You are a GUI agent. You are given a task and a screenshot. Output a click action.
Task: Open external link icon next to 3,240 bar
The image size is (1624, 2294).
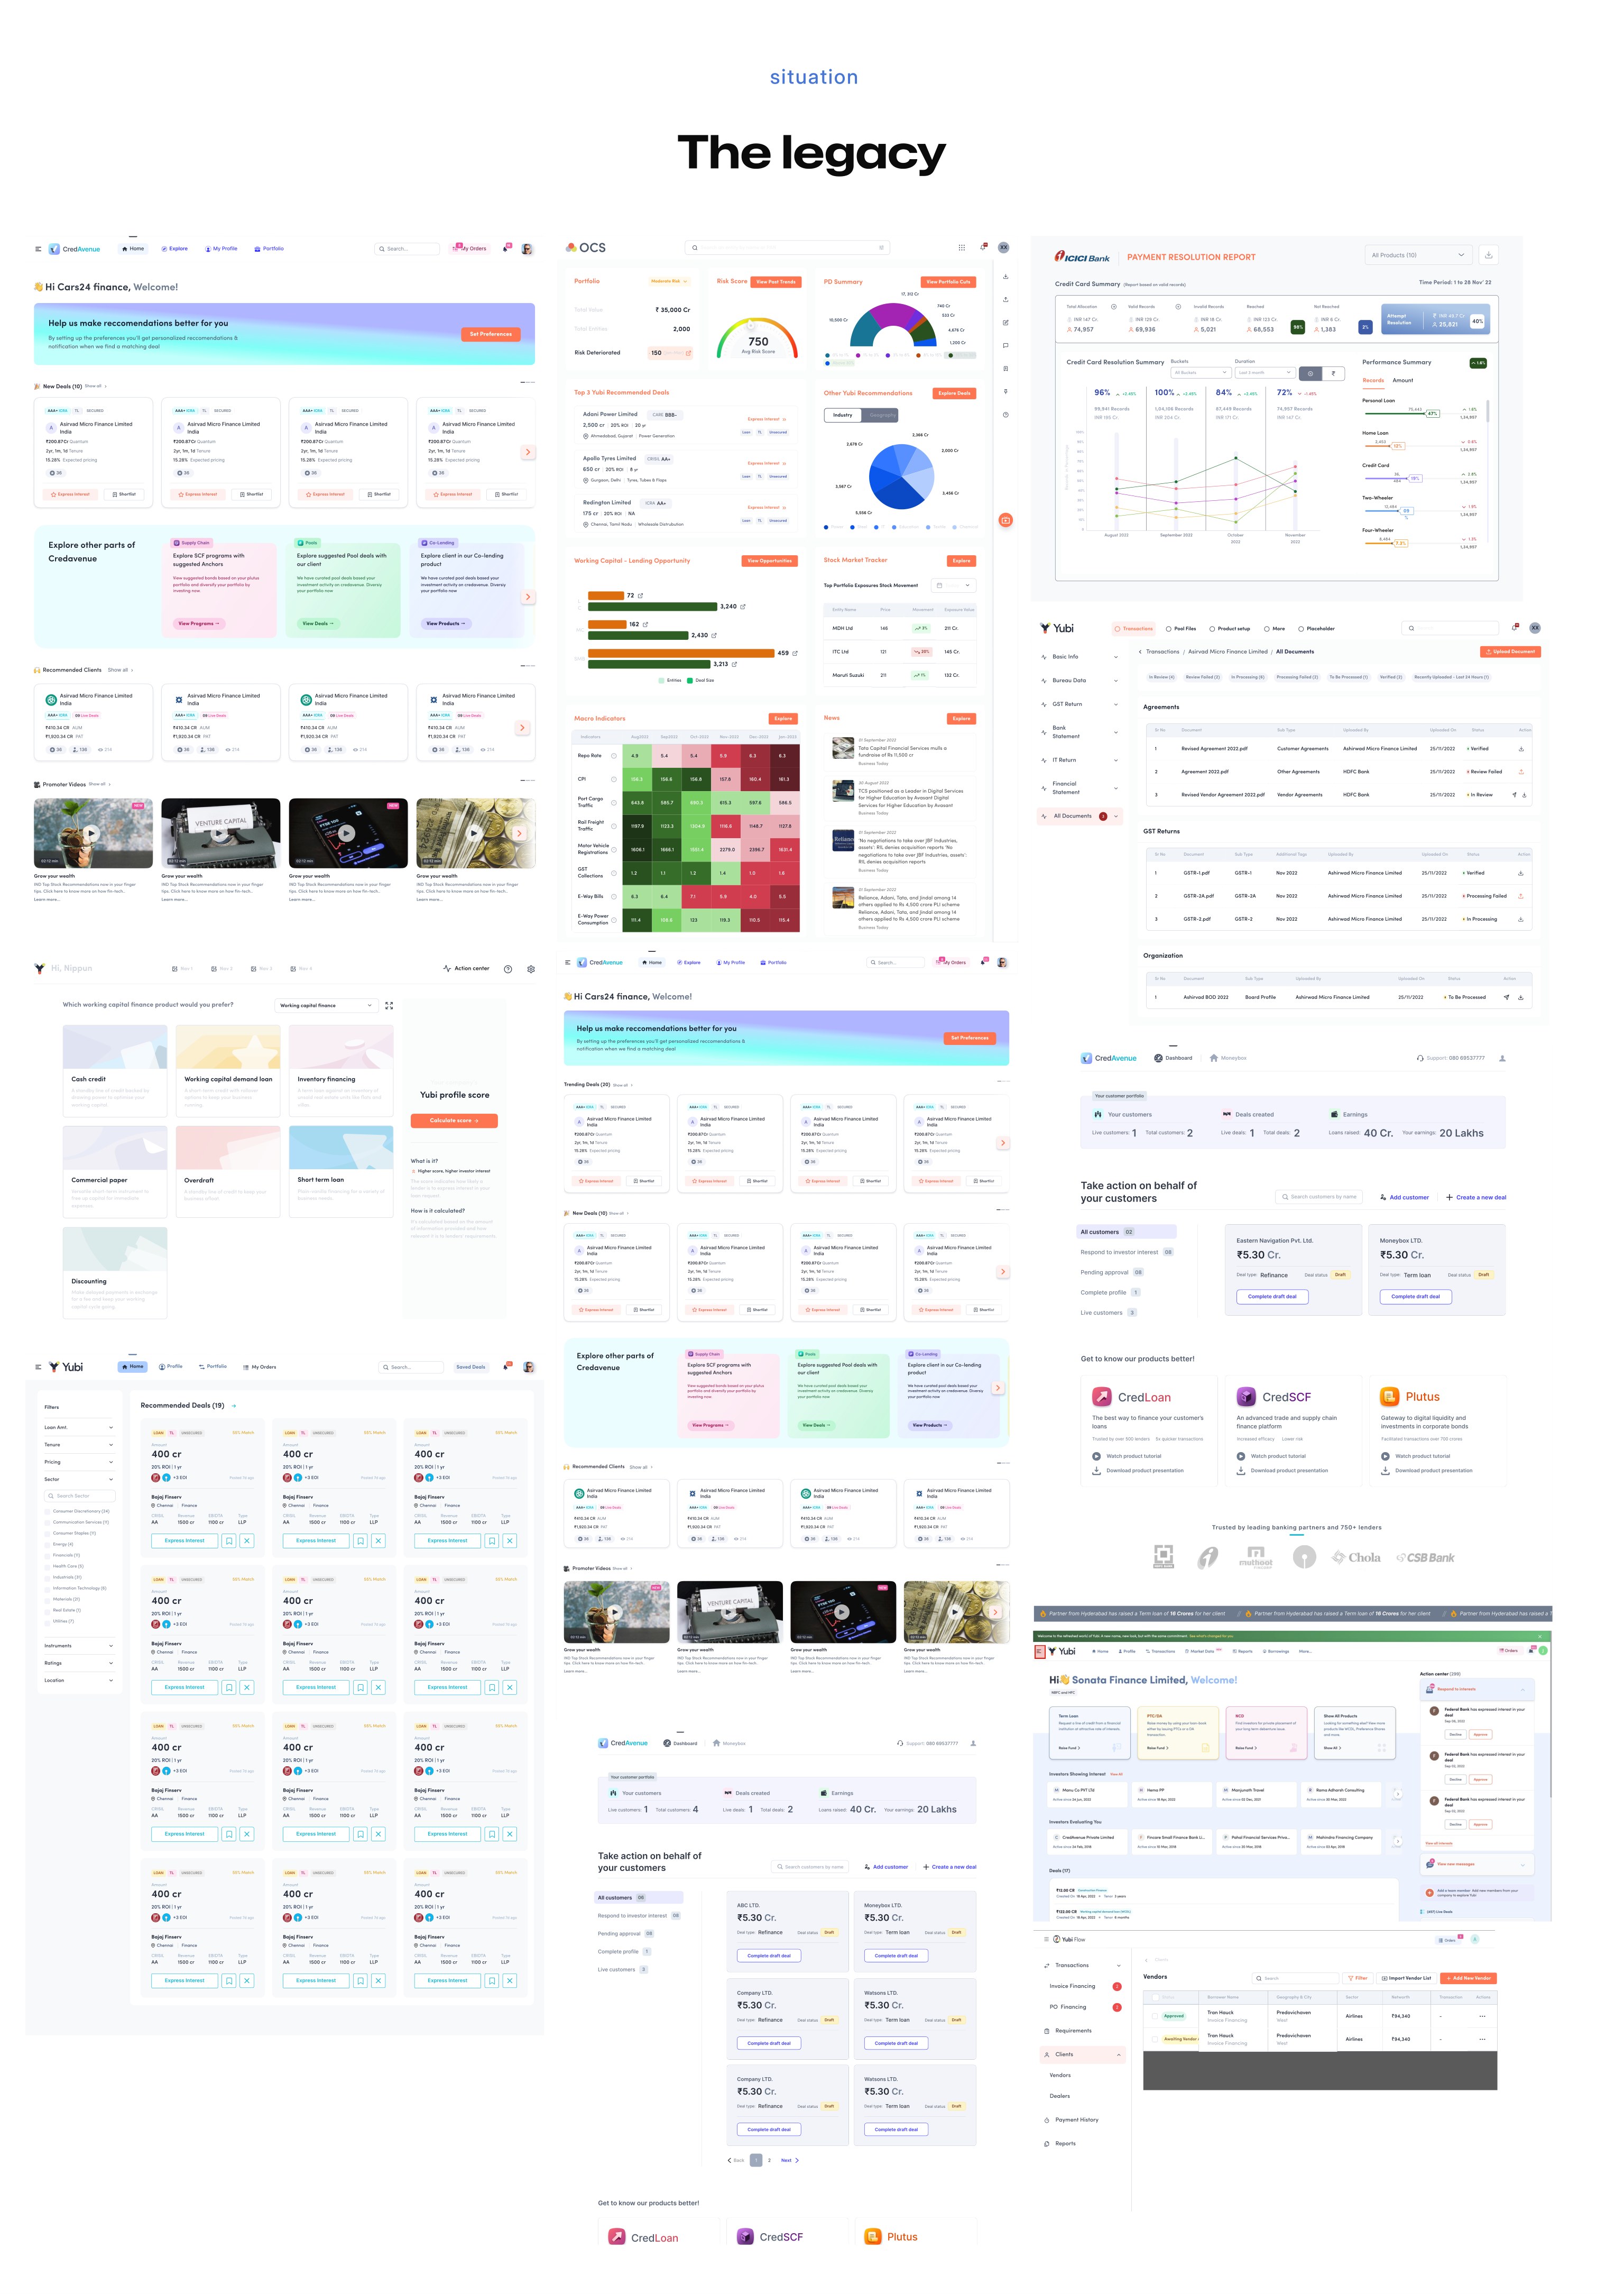[743, 606]
